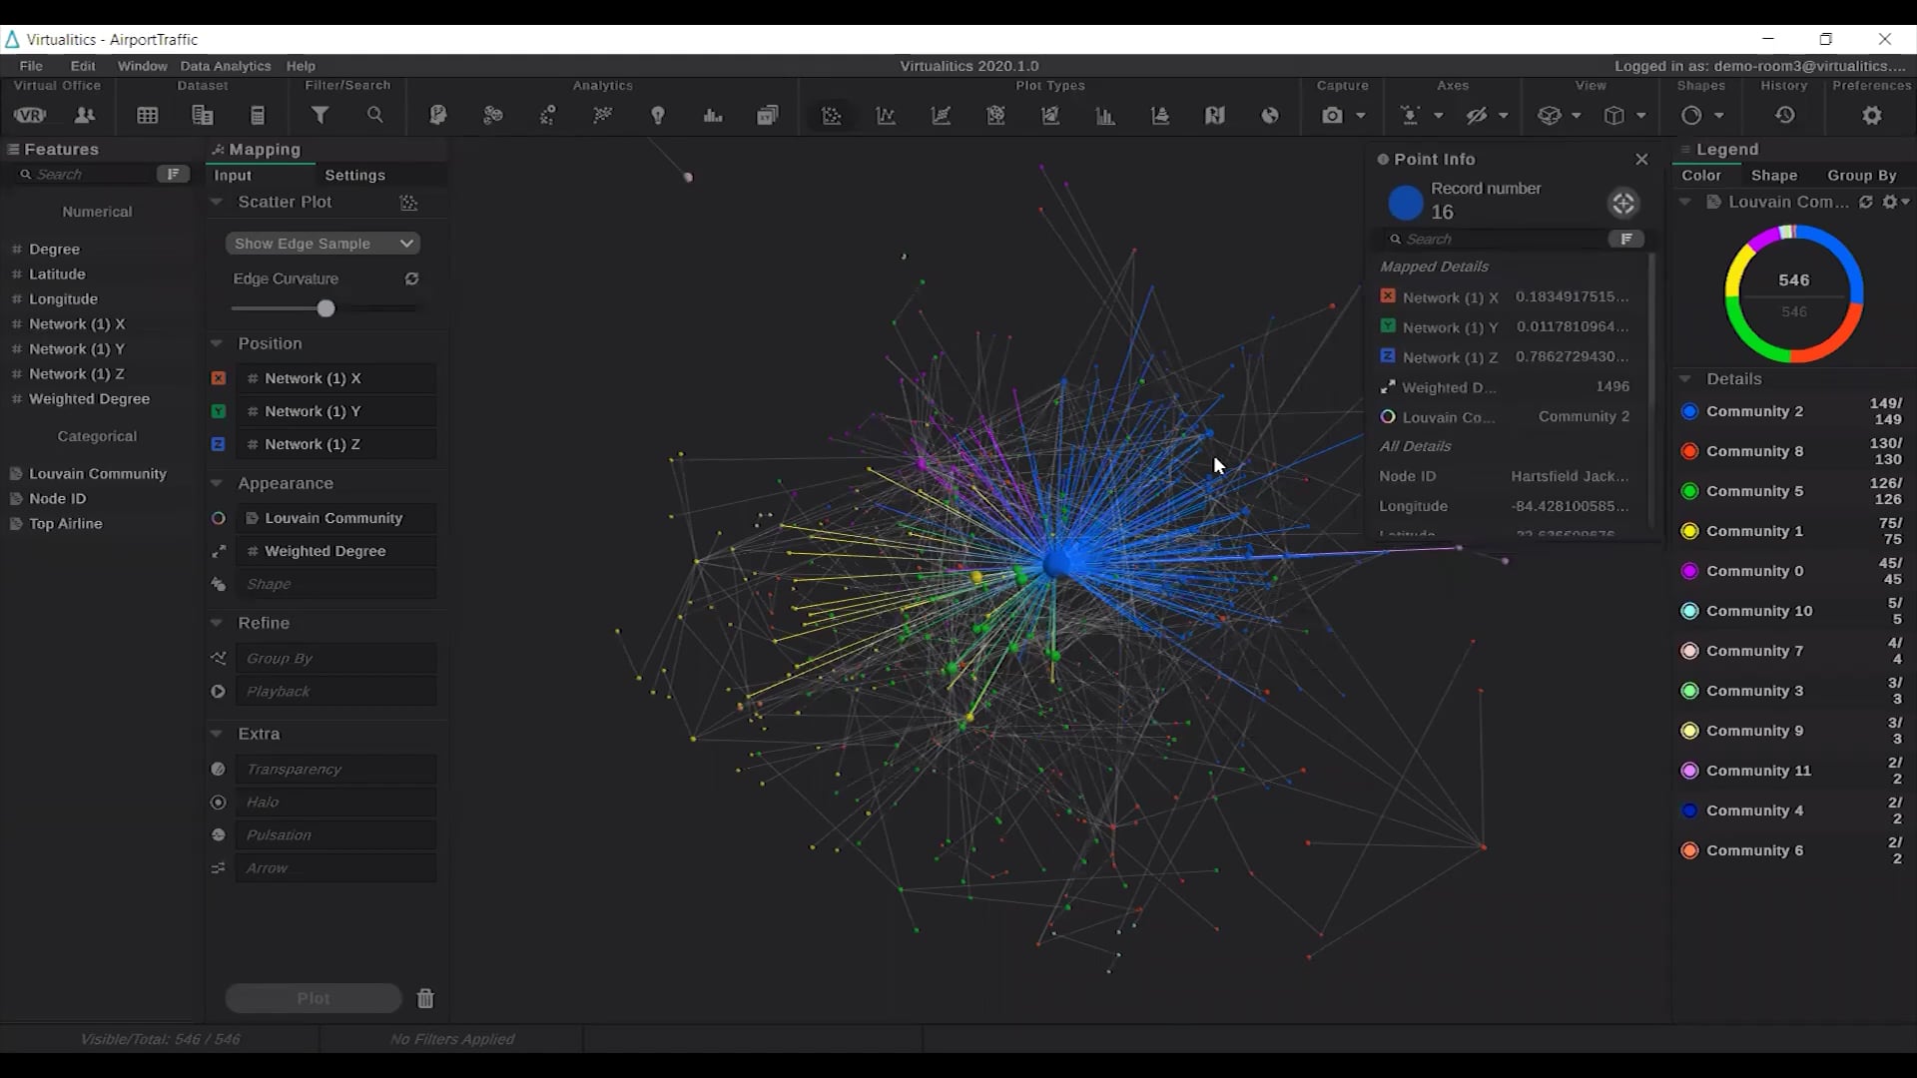Toggle Community 8 visibility in legend

(x=1754, y=451)
